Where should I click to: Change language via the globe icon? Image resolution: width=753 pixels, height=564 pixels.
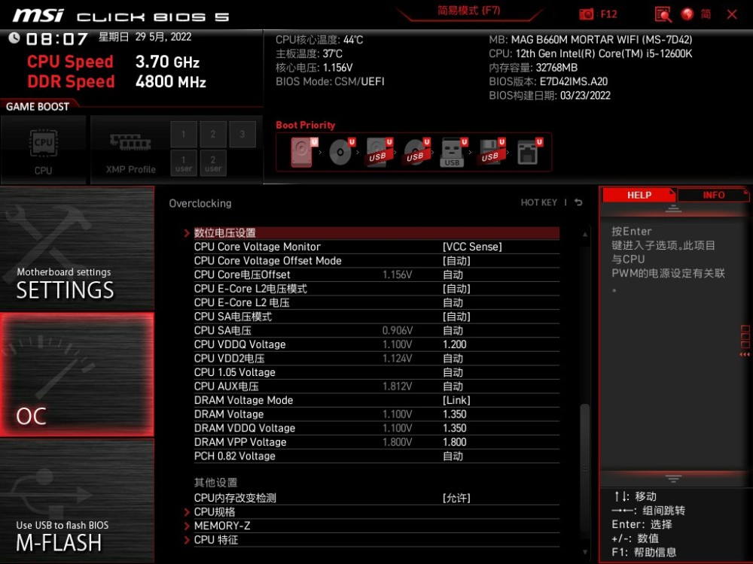pyautogui.click(x=687, y=14)
